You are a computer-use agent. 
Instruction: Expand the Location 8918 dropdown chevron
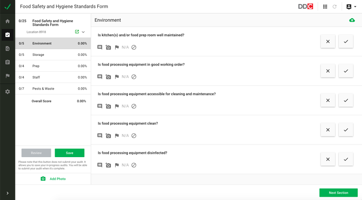83,32
